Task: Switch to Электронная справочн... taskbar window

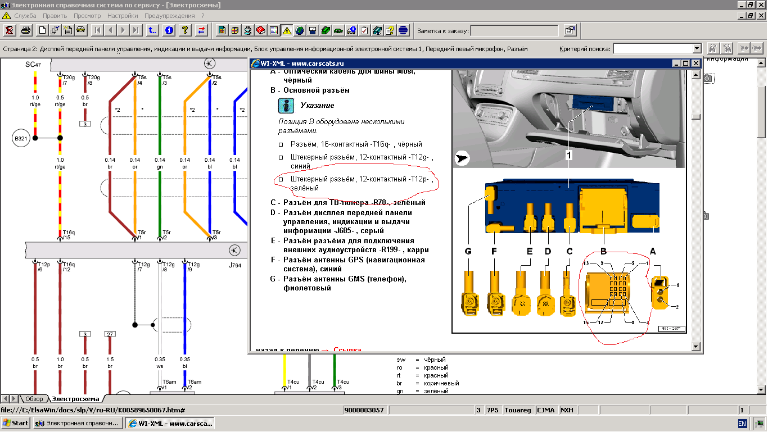Action: pos(78,423)
